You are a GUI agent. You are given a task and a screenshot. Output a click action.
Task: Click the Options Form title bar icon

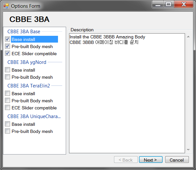[x=6, y=6]
